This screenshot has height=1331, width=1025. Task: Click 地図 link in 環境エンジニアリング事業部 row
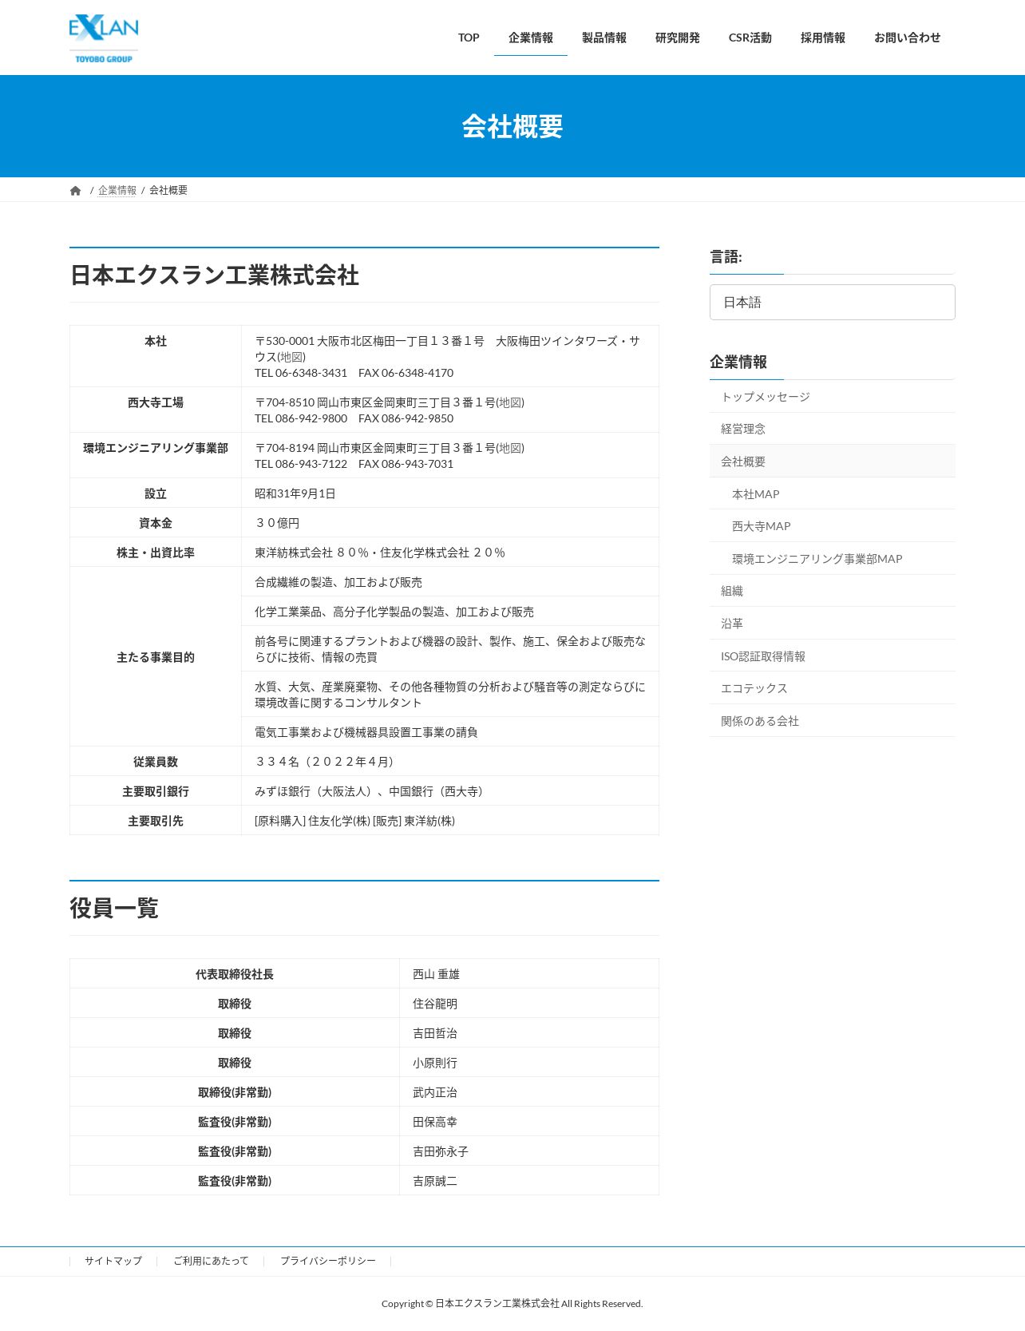510,448
